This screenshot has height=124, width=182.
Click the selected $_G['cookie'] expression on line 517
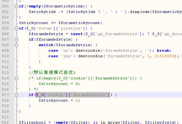tap(73, 95)
